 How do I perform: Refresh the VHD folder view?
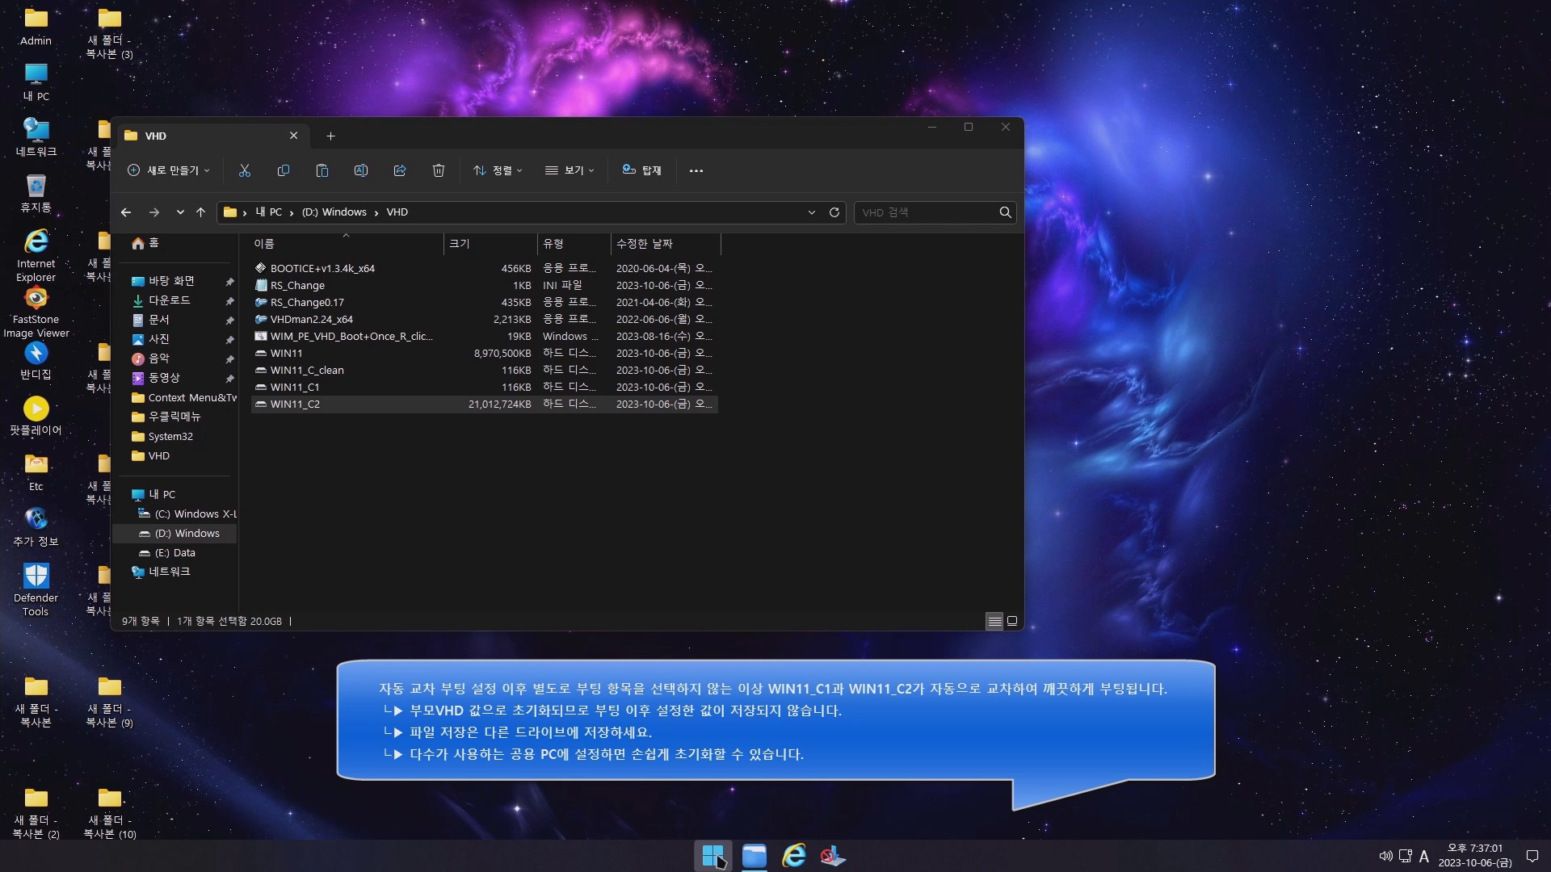[834, 212]
